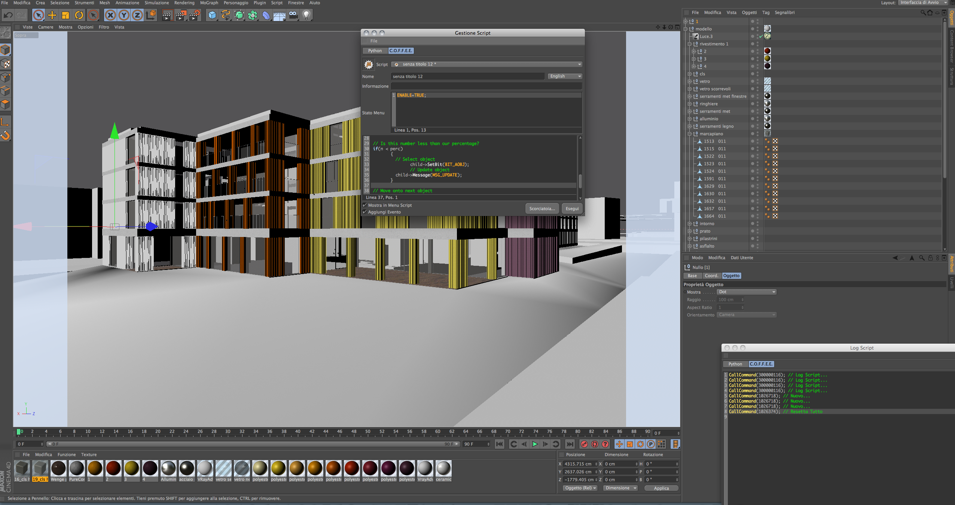Click the Applica button

click(661, 488)
